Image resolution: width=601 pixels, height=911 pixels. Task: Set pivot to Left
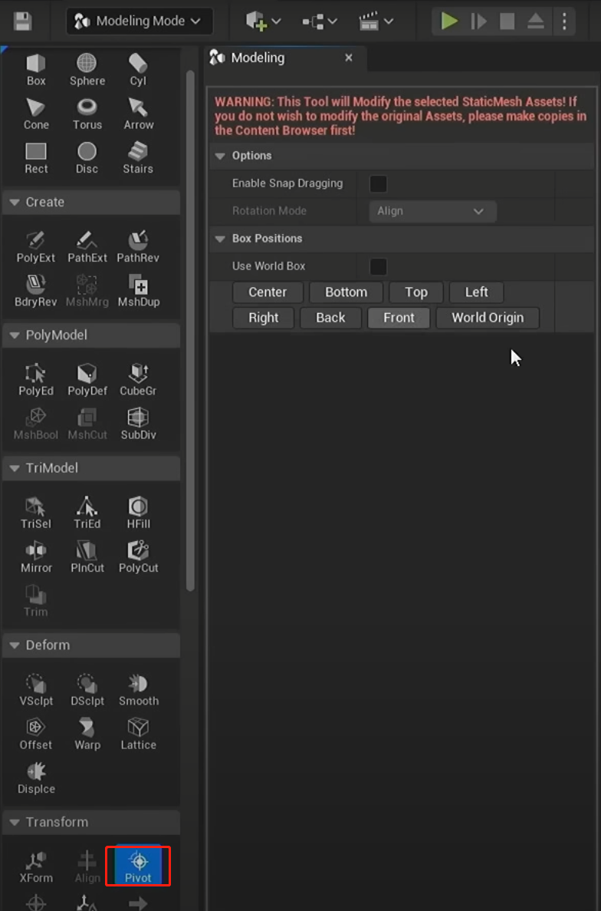pyautogui.click(x=477, y=292)
